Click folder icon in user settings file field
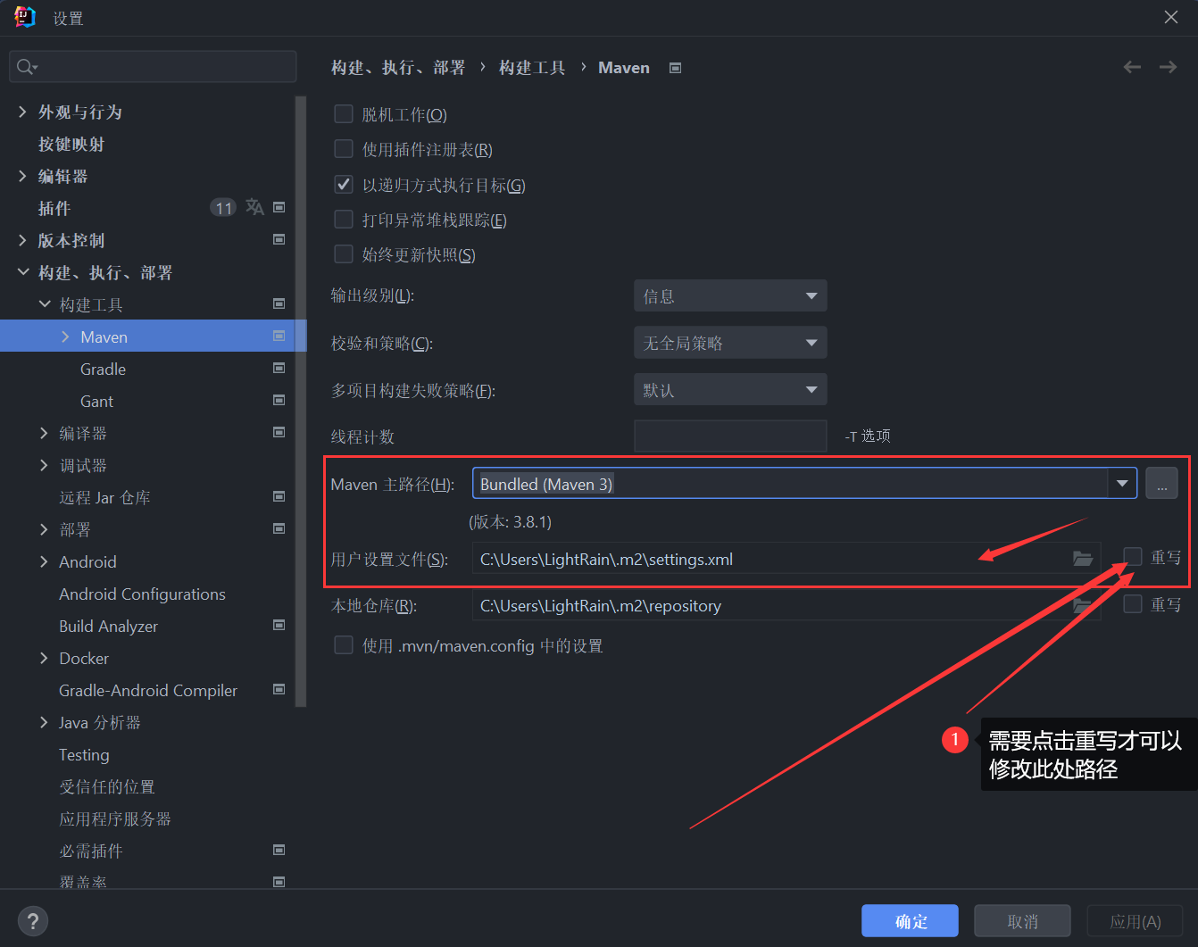This screenshot has height=947, width=1198. point(1082,559)
